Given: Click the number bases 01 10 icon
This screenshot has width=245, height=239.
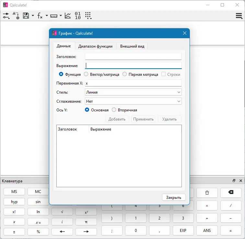Looking at the screenshot, I should (x=78, y=16).
